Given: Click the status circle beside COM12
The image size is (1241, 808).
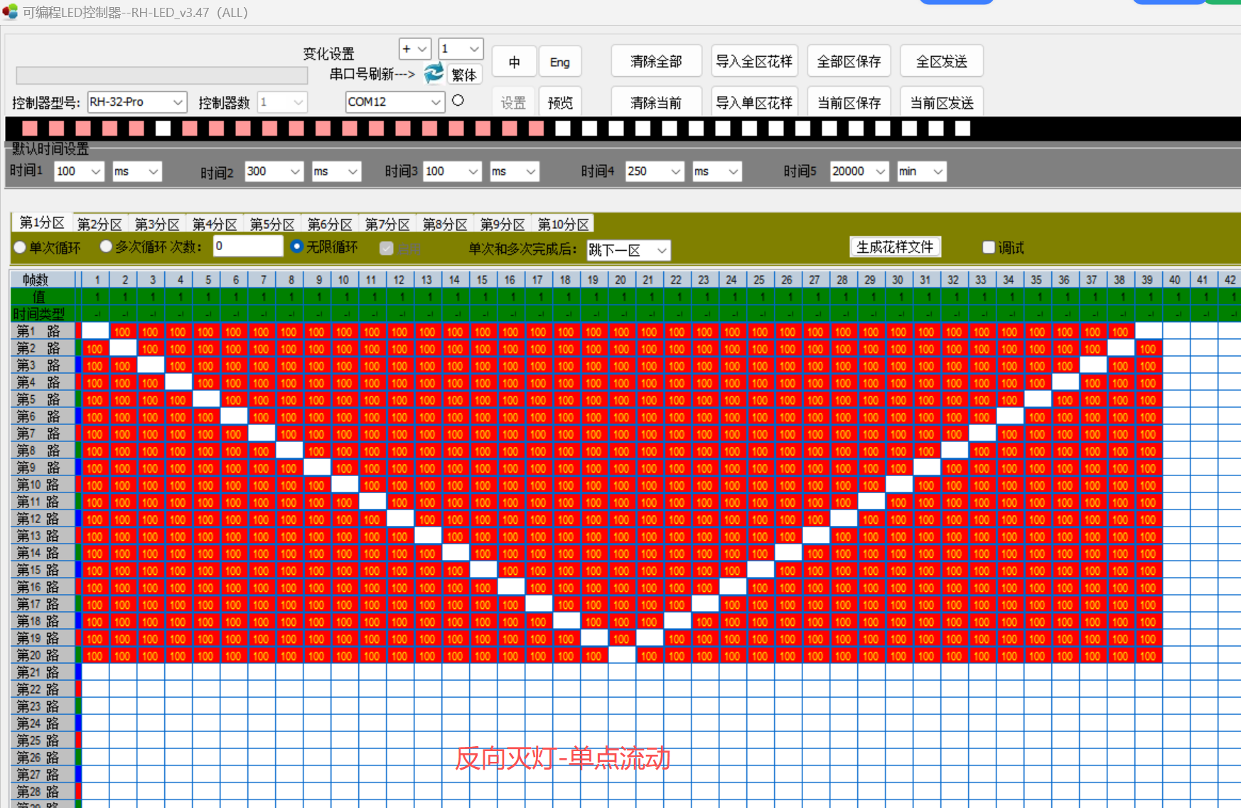Looking at the screenshot, I should [458, 100].
